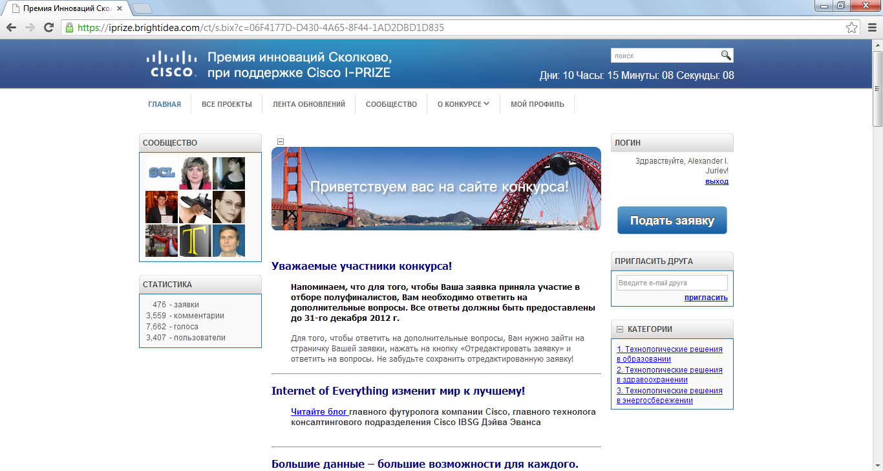Collapse the КАТЕГОРИИ panel
Viewport: 883px width, 471px height.
620,329
